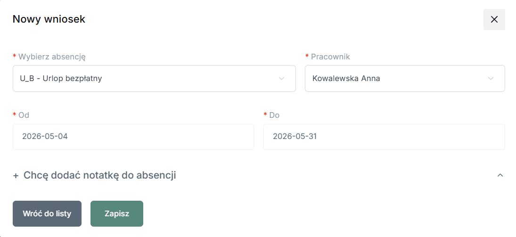Open the Pracownik employee dropdown
Viewport: 516px width, 237px height.
coord(405,78)
